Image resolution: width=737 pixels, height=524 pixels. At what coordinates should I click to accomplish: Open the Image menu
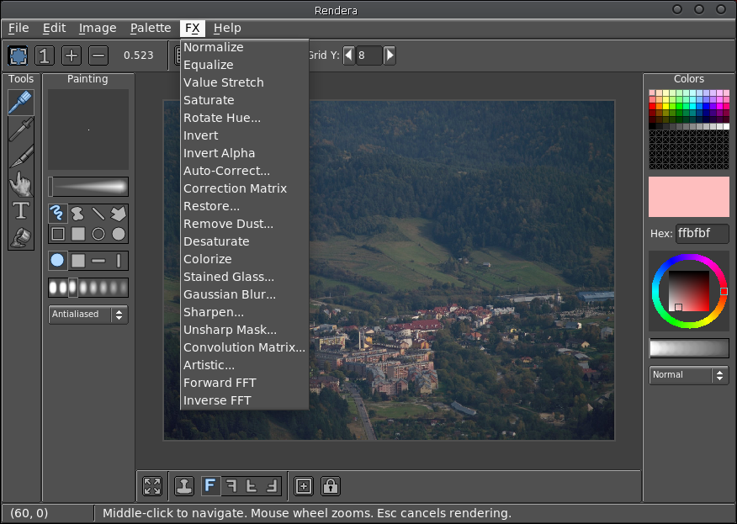point(98,29)
